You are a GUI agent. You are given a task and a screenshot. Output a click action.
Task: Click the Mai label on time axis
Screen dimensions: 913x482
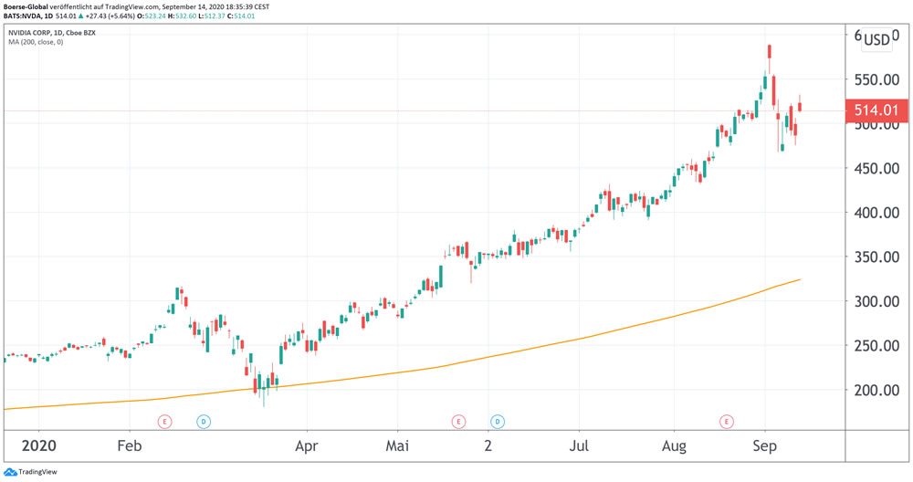tap(398, 445)
